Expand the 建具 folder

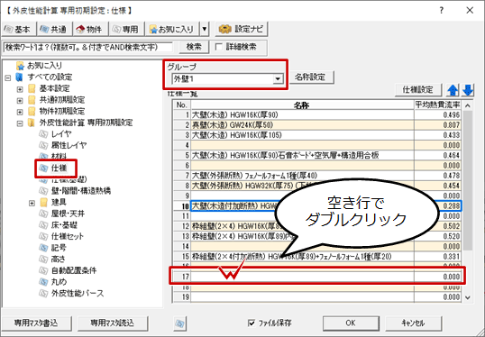[x=32, y=203]
